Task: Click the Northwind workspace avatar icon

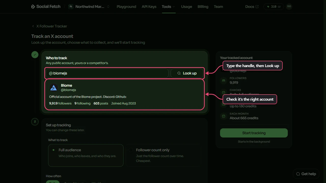Action: coord(71,7)
